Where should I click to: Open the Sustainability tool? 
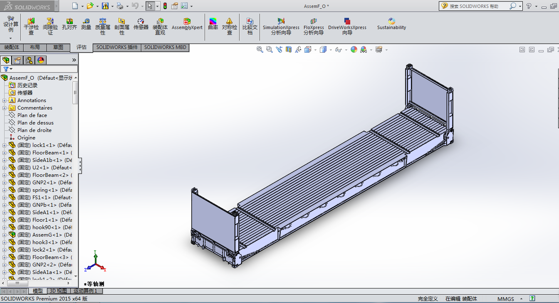tap(391, 24)
